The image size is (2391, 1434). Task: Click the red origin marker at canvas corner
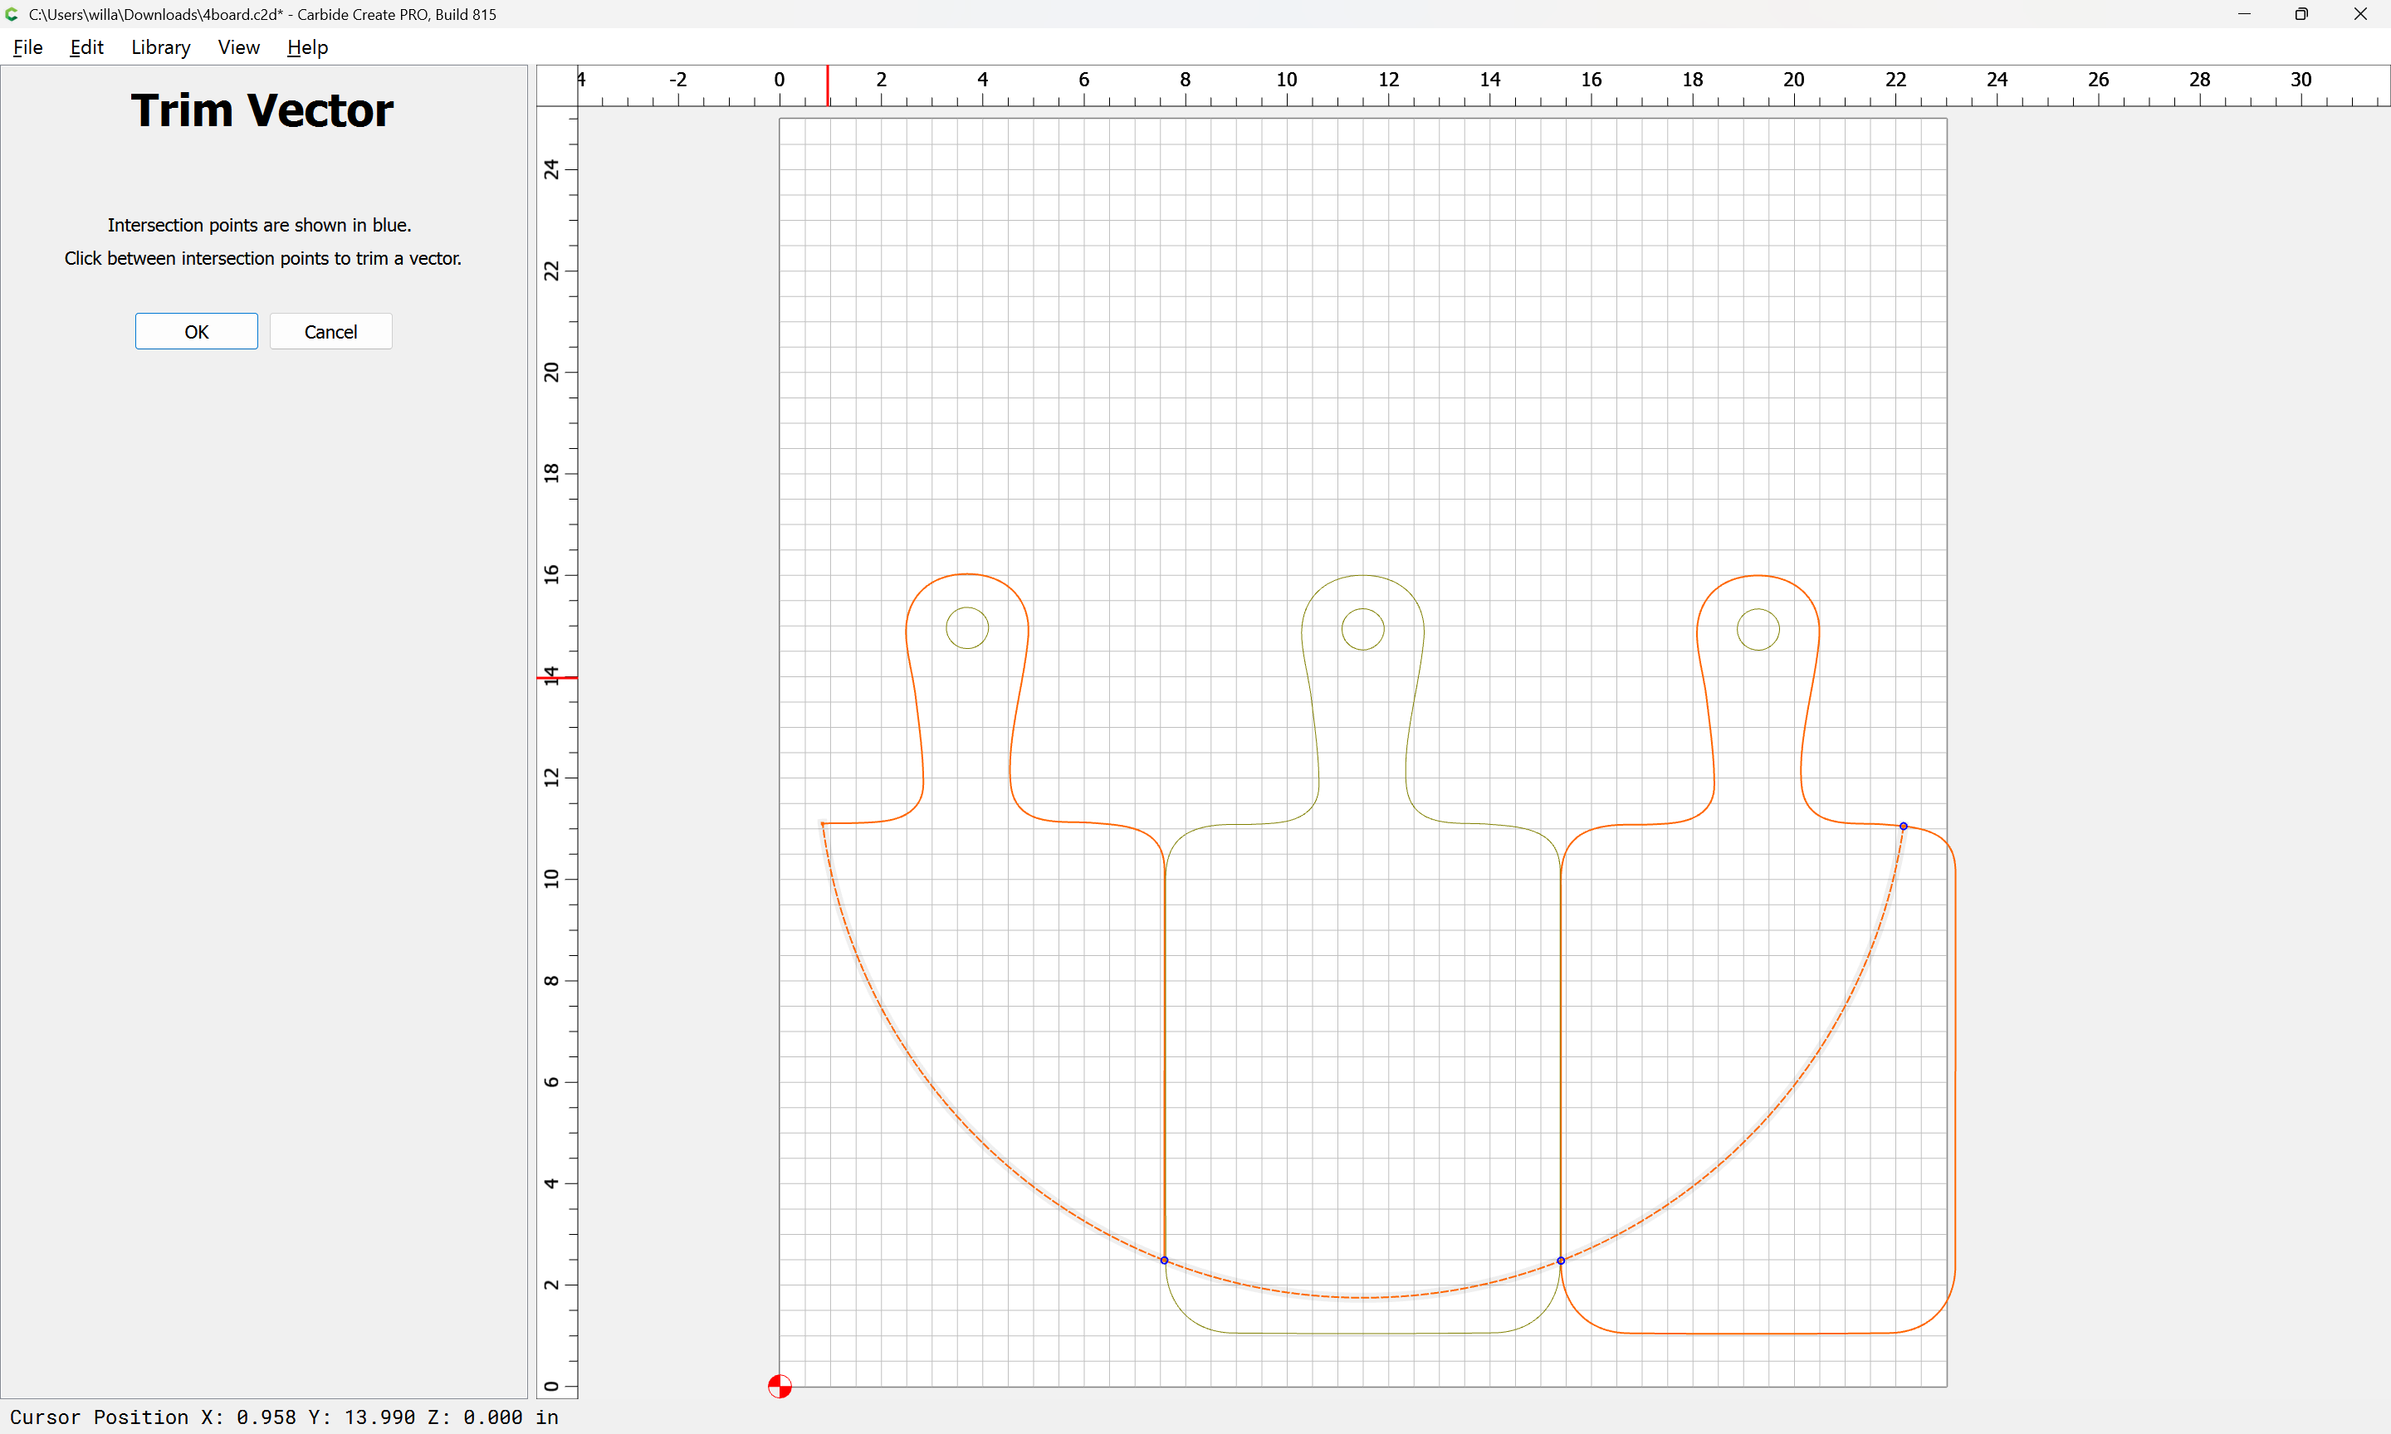(780, 1387)
